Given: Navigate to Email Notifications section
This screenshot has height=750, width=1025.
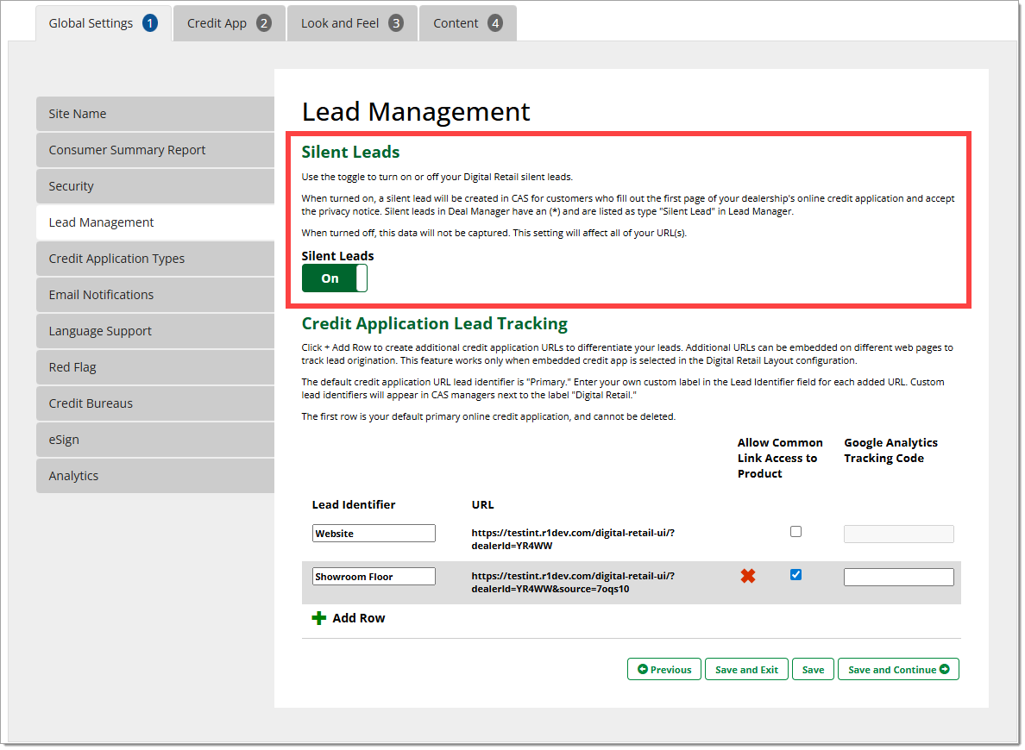Looking at the screenshot, I should click(x=155, y=295).
